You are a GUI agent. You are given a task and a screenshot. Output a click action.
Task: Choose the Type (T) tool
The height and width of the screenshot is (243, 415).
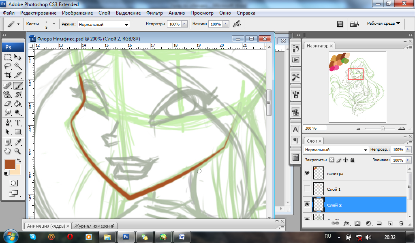18,123
